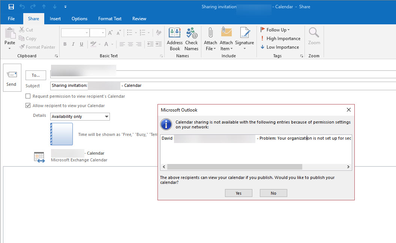Click No in the Microsoft Outlook dialog
396x243 pixels.
coord(273,193)
